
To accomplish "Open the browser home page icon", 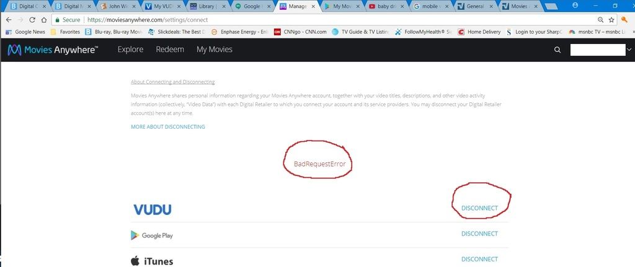I will [x=44, y=20].
